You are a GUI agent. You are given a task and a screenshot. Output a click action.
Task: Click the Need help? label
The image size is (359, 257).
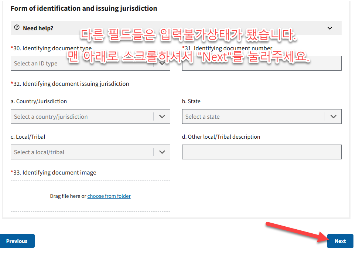tap(38, 28)
